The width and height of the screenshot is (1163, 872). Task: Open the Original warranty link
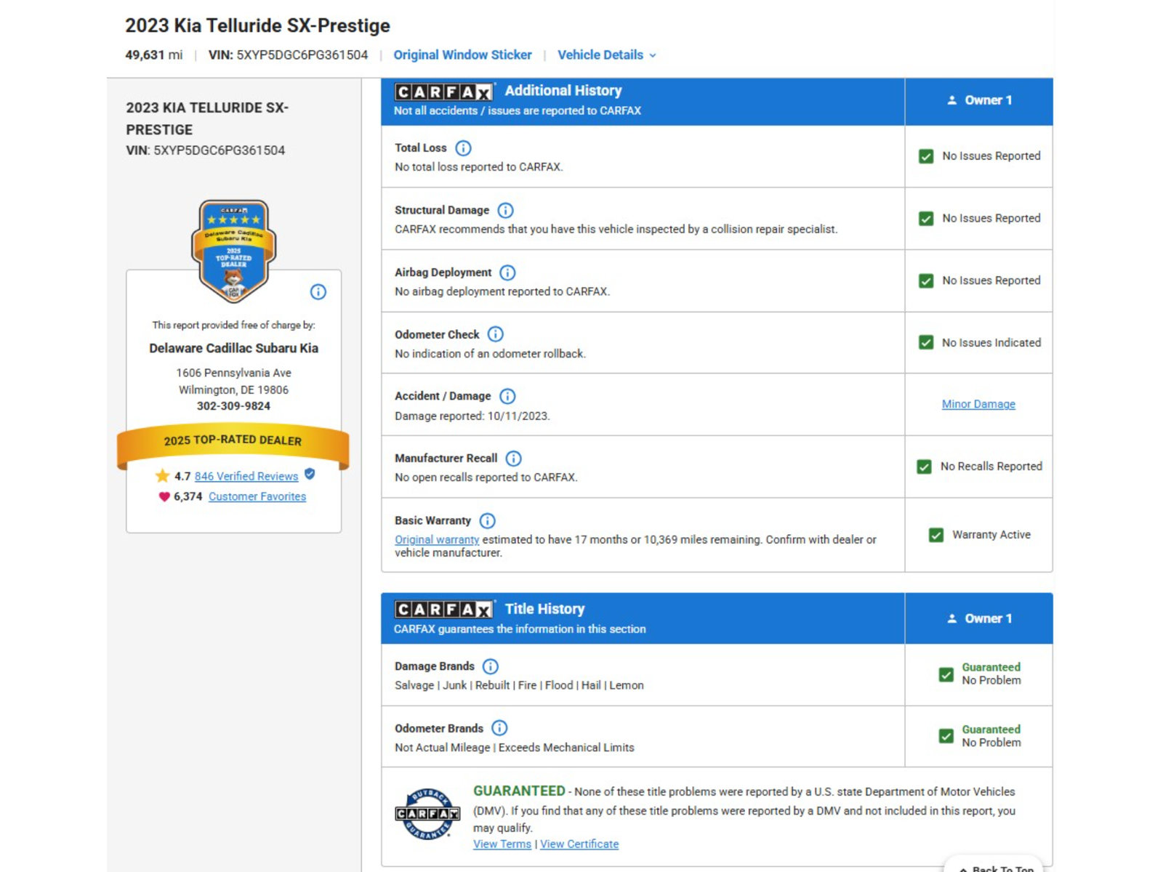click(x=437, y=540)
